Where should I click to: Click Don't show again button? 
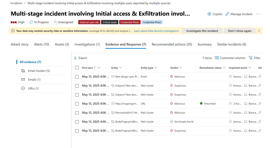click(x=240, y=31)
